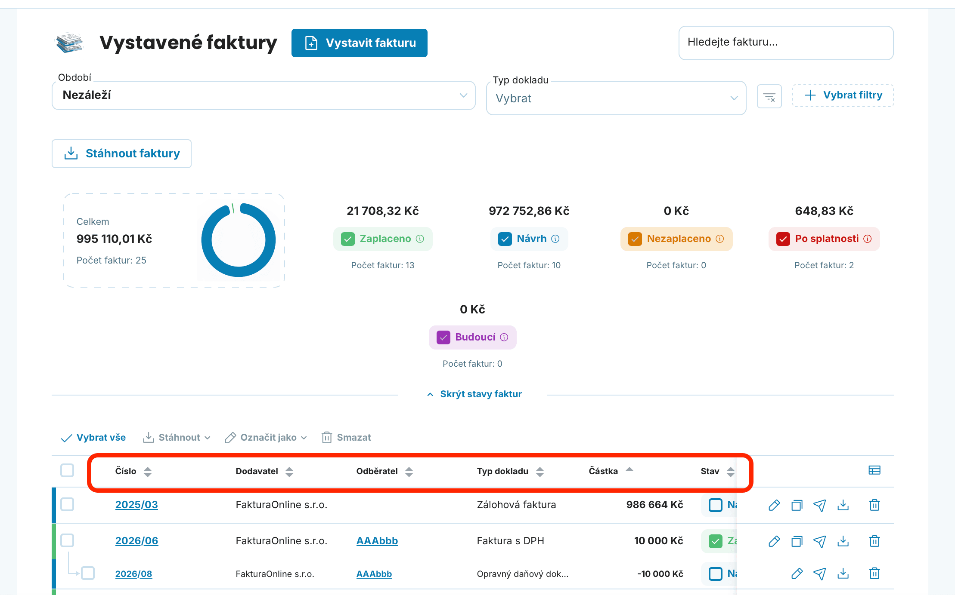
Task: Toggle the Návrh status filter checkbox
Action: (x=505, y=239)
